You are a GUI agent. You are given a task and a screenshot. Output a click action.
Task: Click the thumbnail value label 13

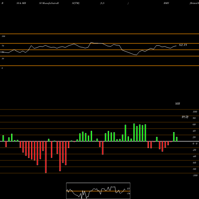pos(128,189)
